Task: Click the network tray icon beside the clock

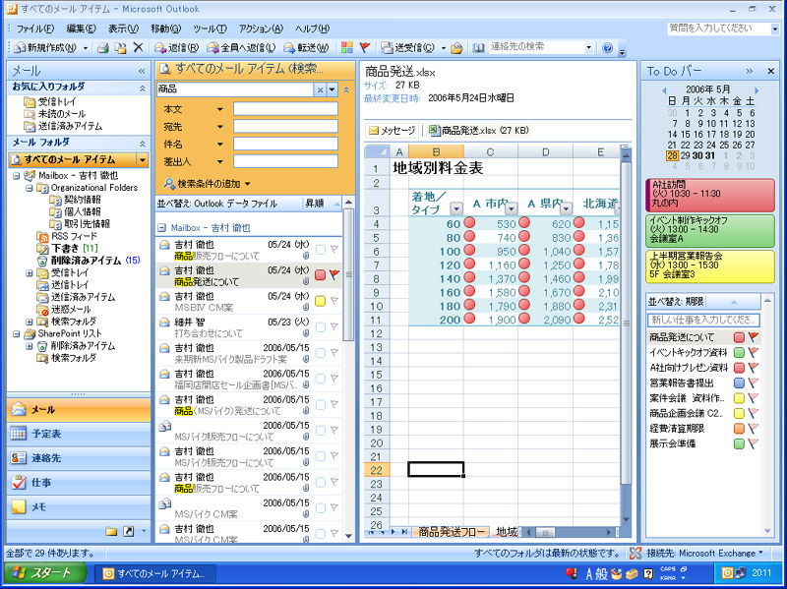Action: click(741, 573)
